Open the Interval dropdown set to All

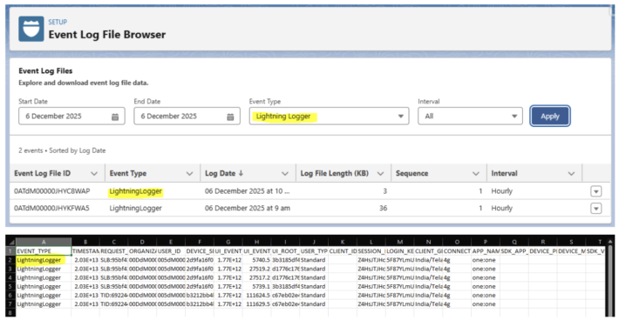click(470, 117)
